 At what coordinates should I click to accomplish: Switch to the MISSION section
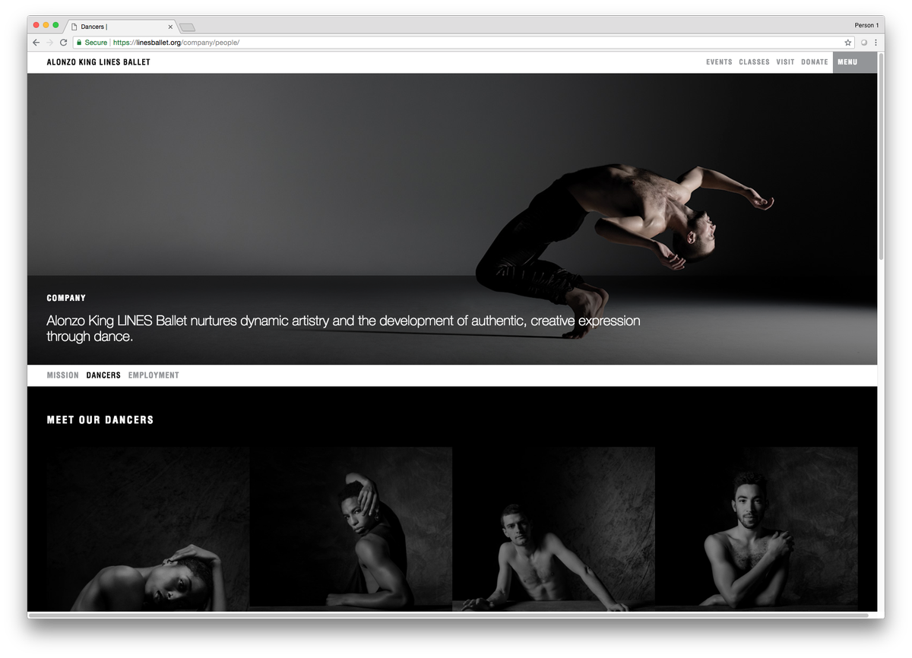tap(62, 375)
